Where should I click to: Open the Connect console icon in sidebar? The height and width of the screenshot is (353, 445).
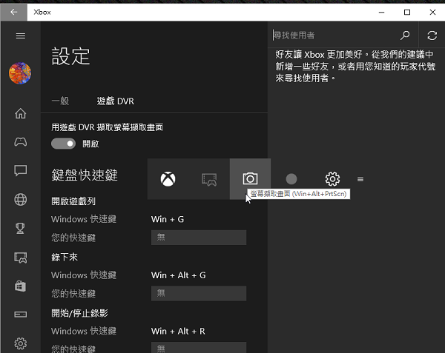coord(21,315)
